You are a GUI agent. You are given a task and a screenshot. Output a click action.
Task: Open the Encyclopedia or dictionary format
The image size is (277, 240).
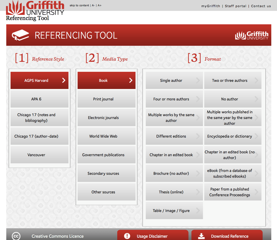tap(233, 136)
